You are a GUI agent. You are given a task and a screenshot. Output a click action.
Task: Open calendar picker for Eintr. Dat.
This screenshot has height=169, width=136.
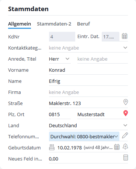point(125,36)
